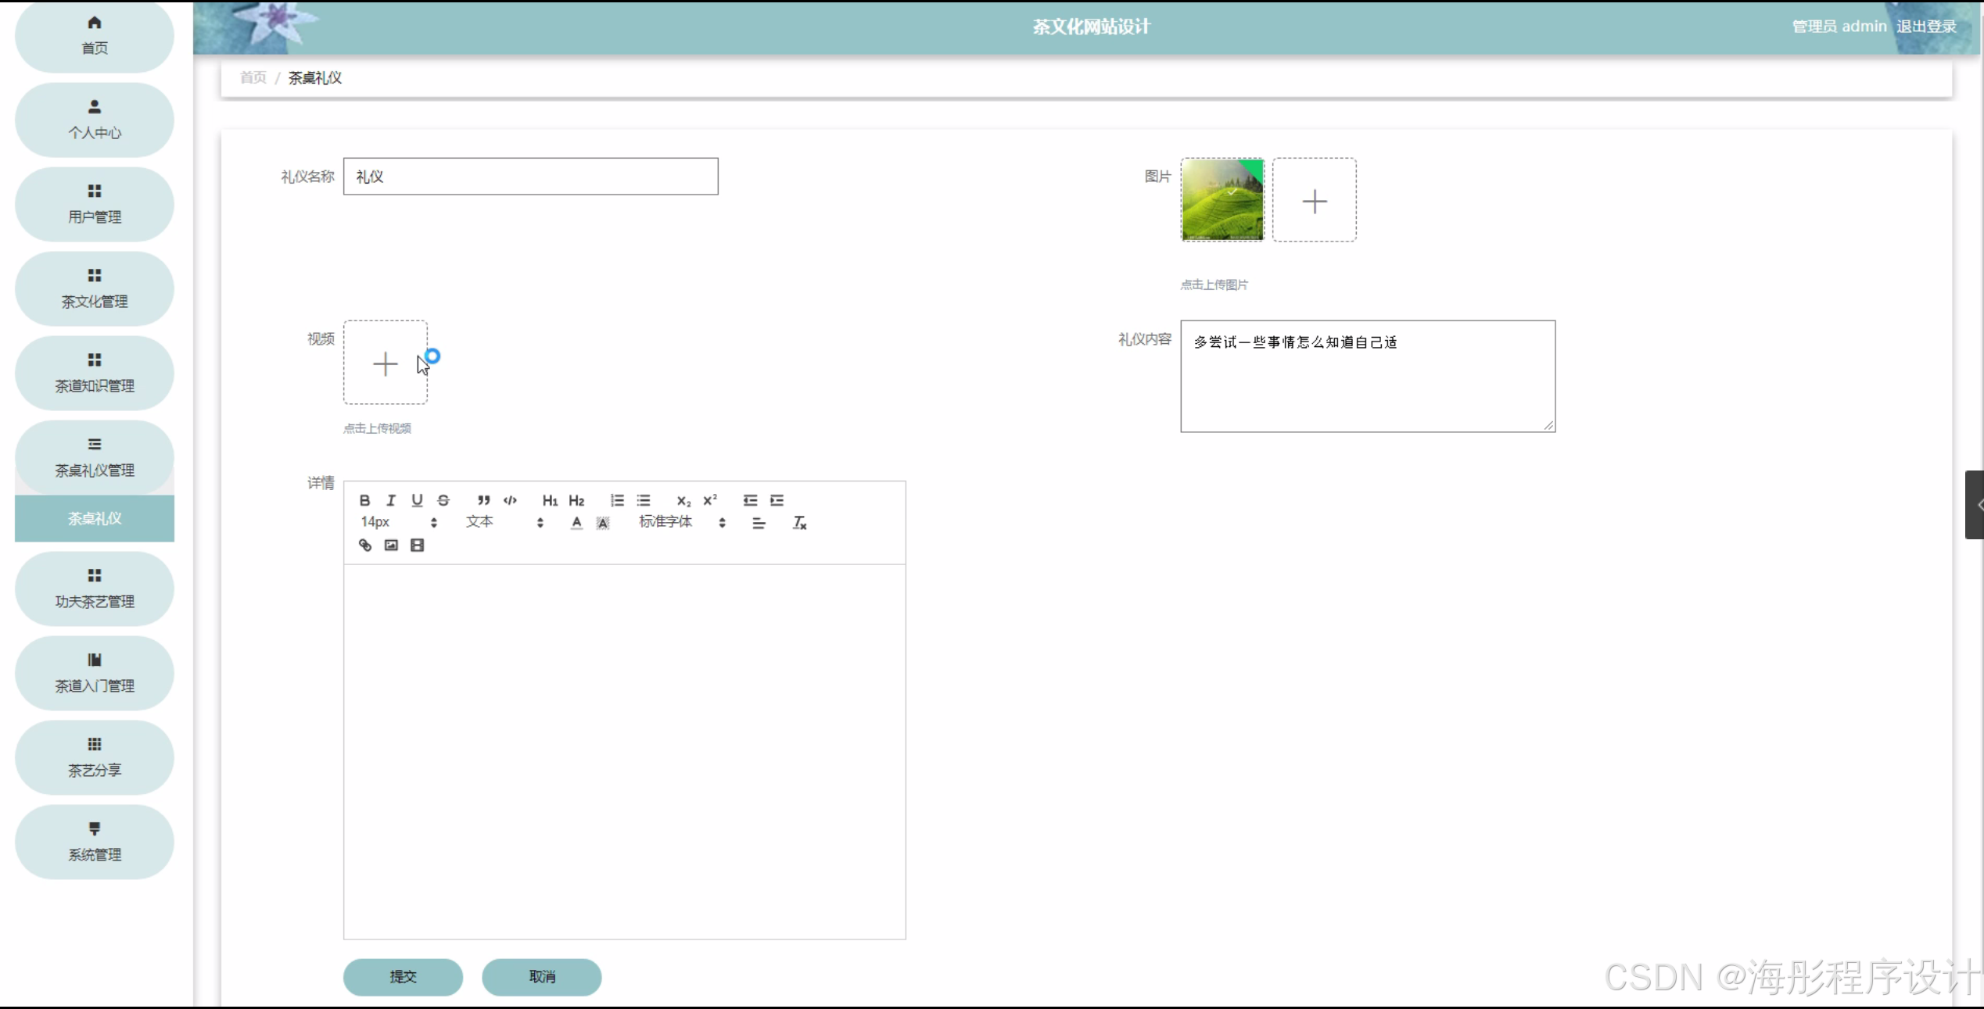Click the insert link icon
This screenshot has height=1009, width=1984.
[x=365, y=546]
